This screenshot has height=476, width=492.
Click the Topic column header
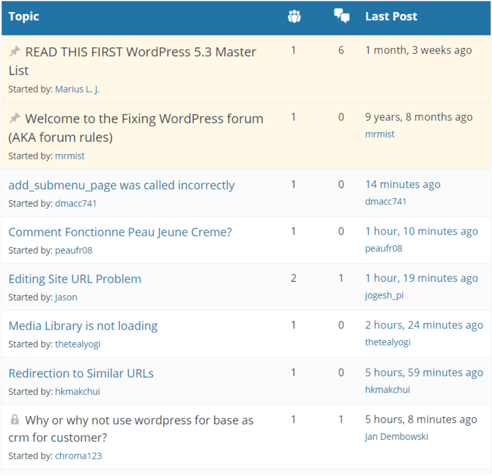(x=23, y=16)
